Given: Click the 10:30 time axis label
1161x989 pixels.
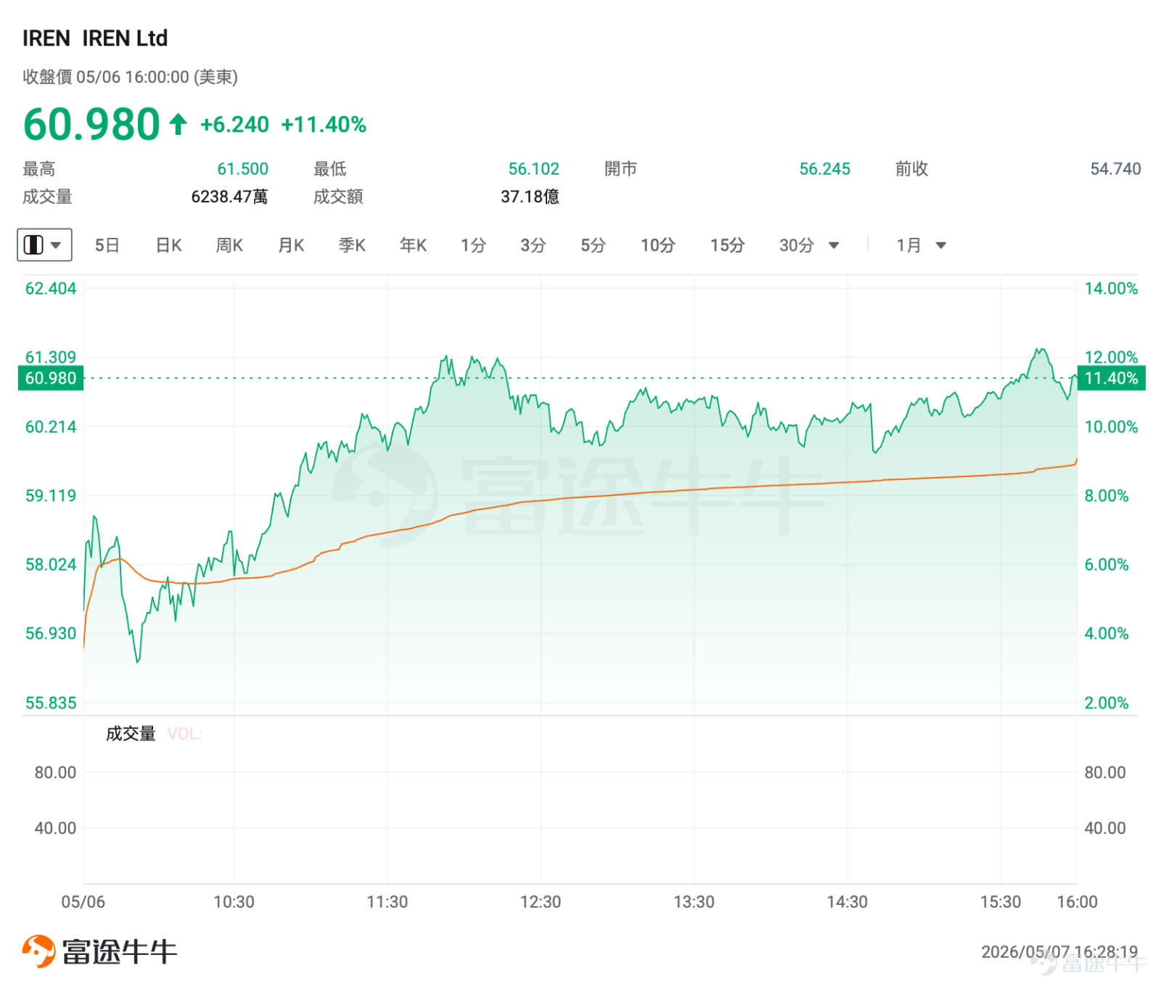Looking at the screenshot, I should tap(234, 902).
